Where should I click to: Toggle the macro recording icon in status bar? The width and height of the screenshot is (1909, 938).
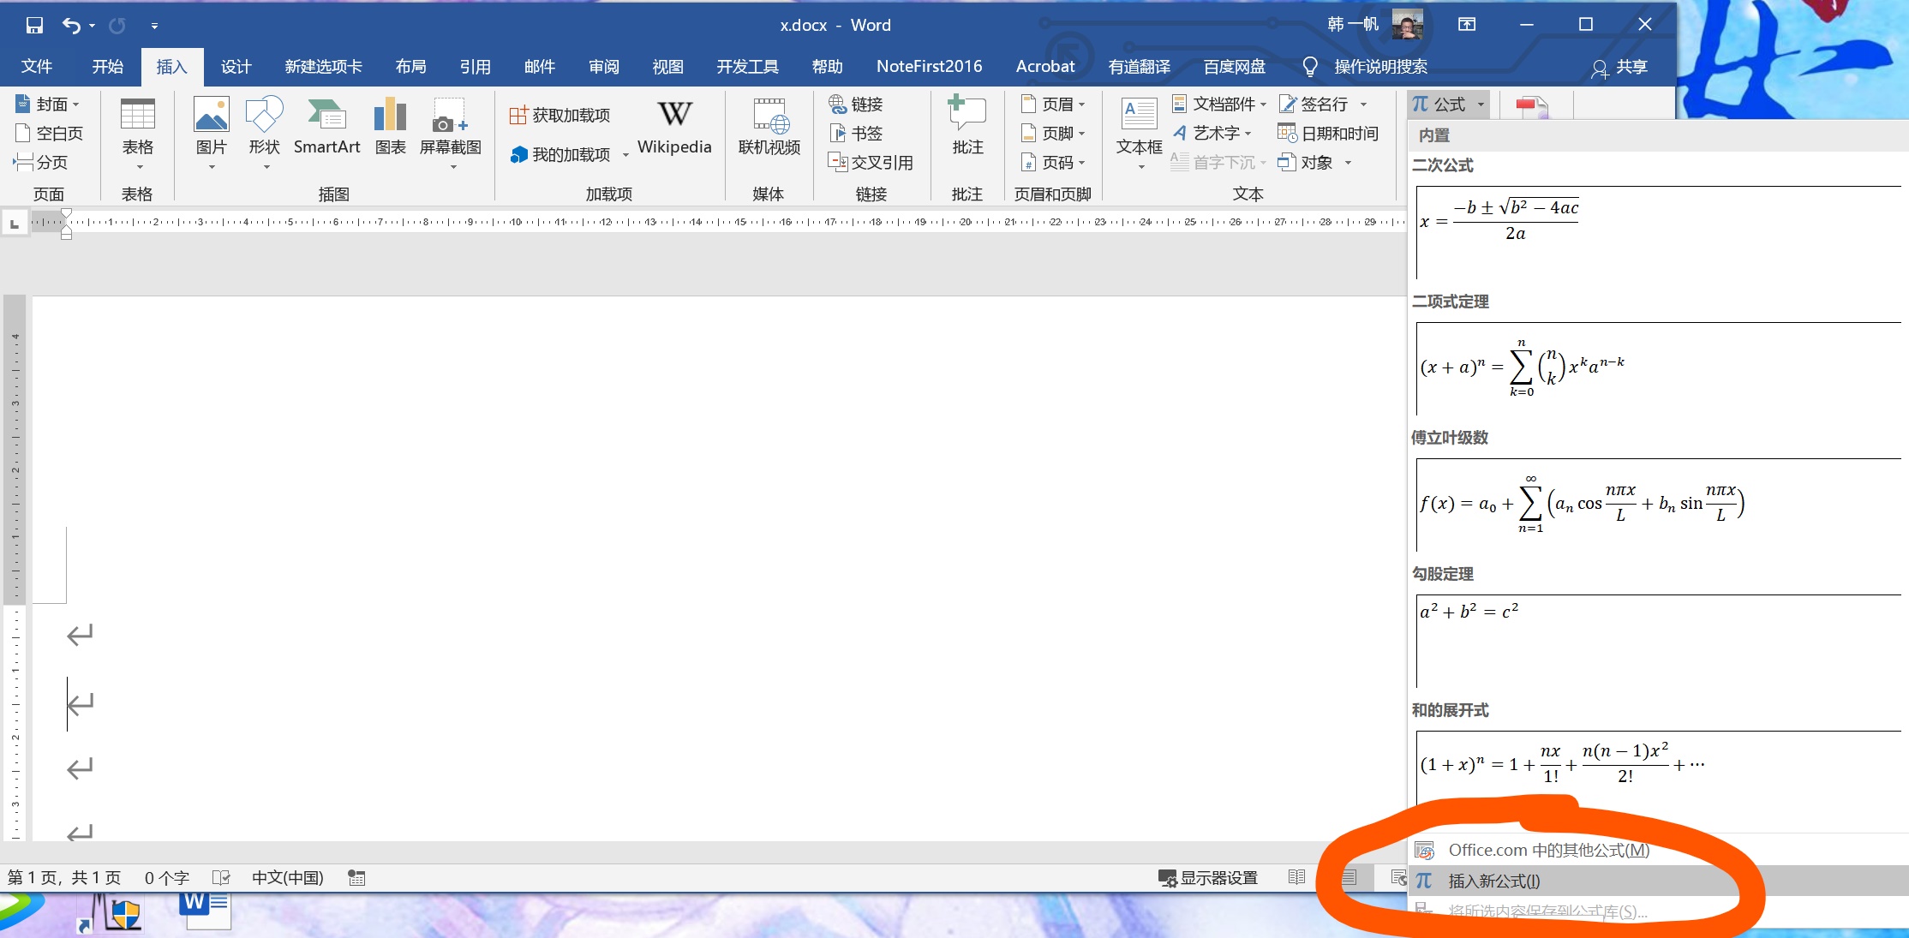pos(356,877)
